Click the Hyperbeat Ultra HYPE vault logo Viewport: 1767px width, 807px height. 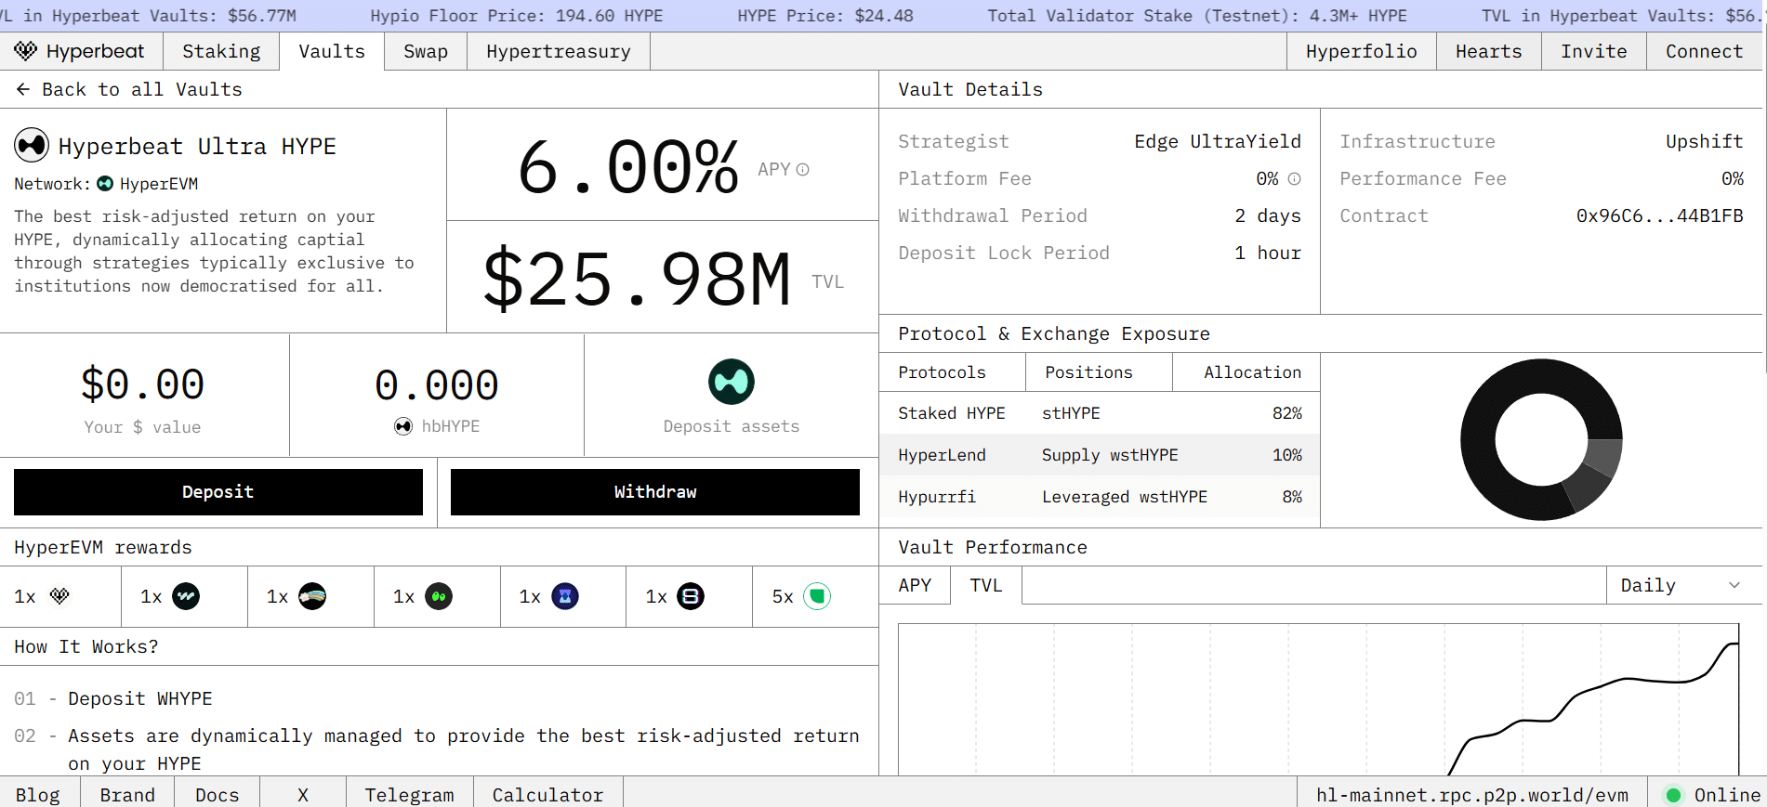click(x=32, y=145)
